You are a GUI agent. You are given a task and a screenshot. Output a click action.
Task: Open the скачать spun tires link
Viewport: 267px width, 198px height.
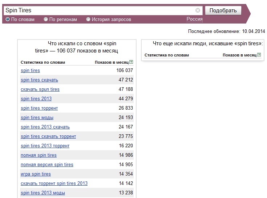click(40, 89)
